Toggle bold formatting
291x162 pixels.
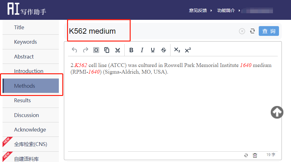(x=131, y=50)
